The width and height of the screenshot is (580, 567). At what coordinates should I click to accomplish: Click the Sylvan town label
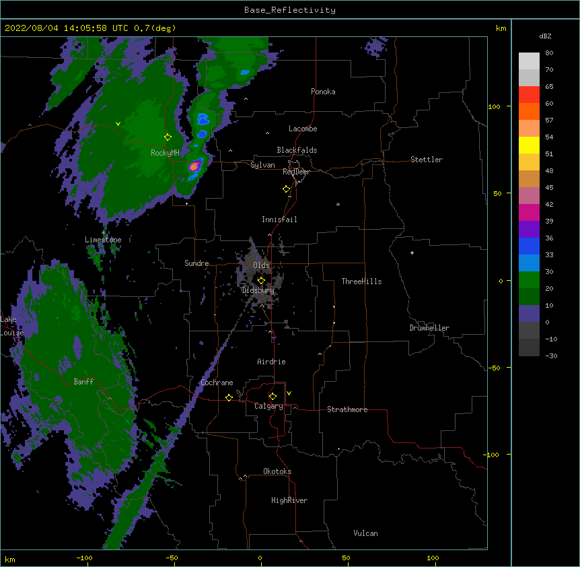[x=262, y=165]
